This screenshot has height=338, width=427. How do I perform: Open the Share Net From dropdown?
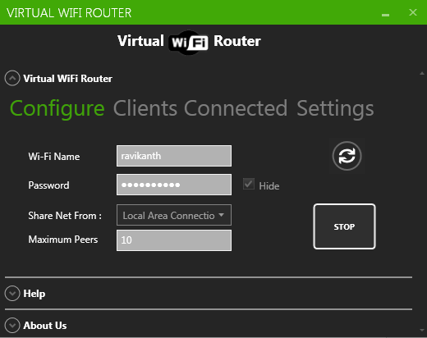[174, 215]
